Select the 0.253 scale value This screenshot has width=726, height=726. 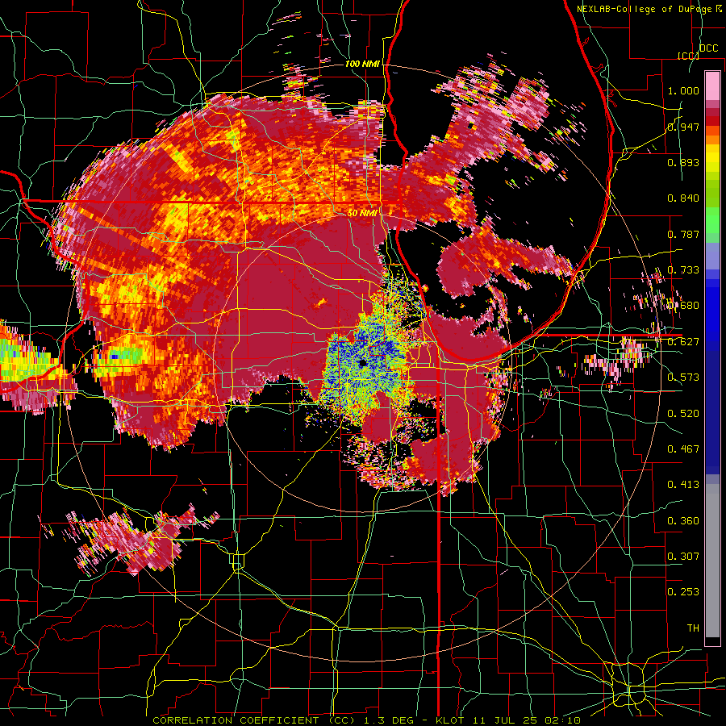(x=683, y=592)
